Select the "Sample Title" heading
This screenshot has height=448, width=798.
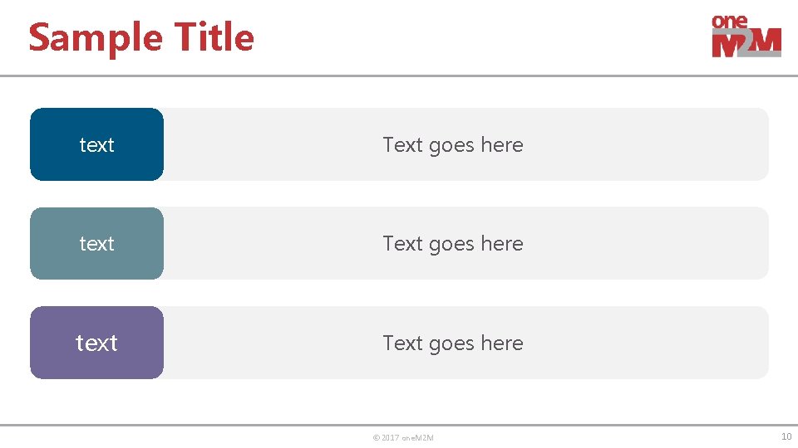click(140, 37)
